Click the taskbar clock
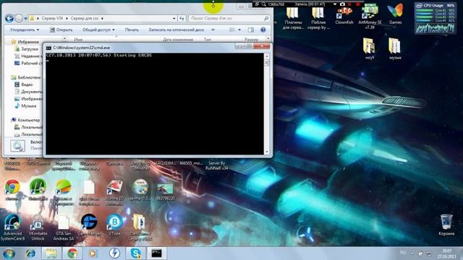 pos(447,253)
